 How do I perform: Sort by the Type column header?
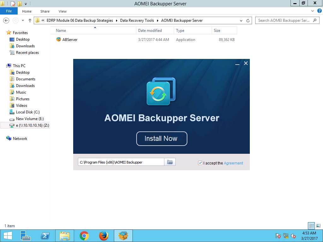193,31
